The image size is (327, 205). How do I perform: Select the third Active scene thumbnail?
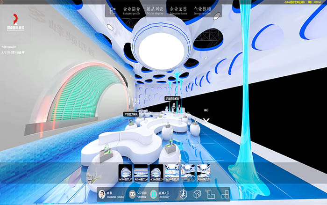[x=156, y=173]
